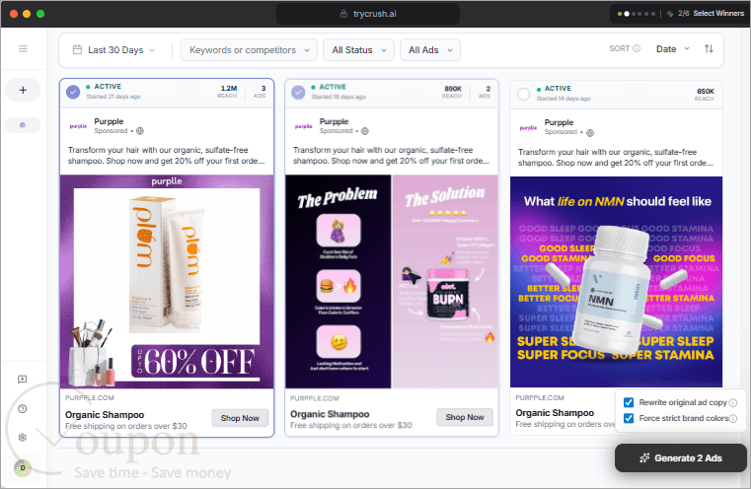
Task: Click Shop Now on second ad card
Action: [465, 417]
